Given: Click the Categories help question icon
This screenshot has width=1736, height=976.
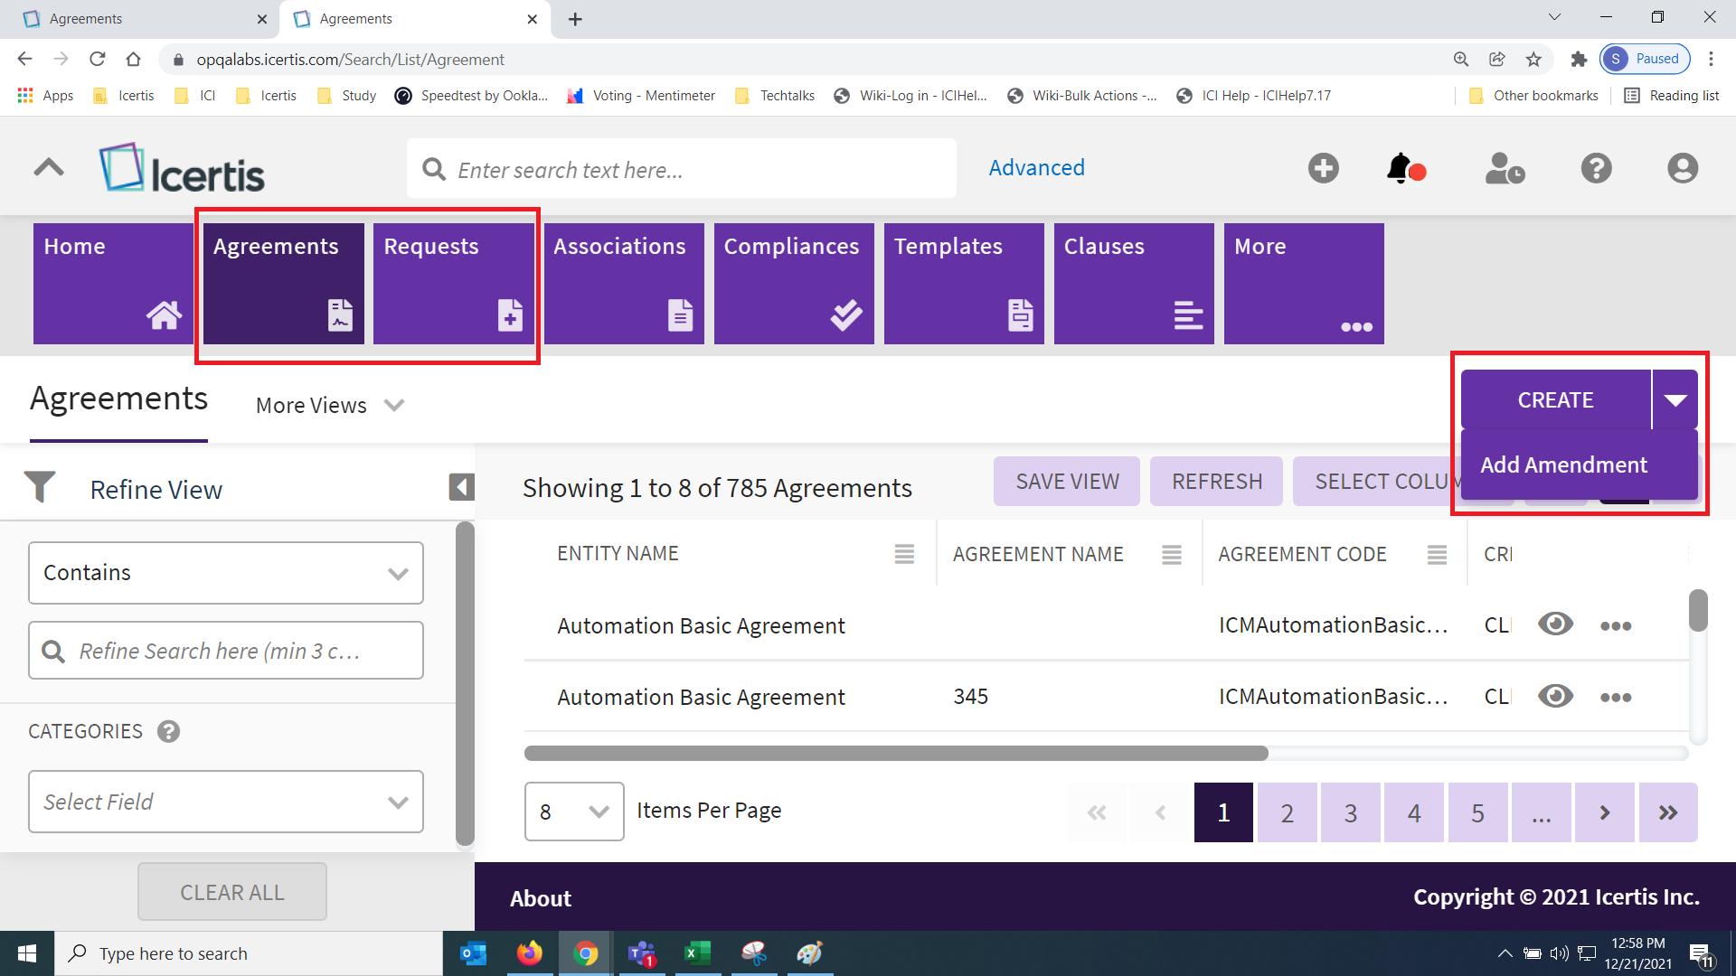Looking at the screenshot, I should (168, 731).
